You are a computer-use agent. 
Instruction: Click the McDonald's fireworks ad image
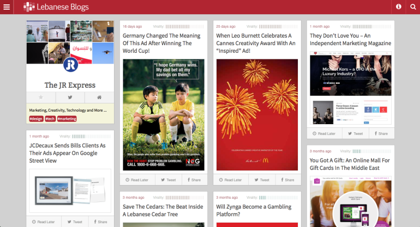[257, 114]
